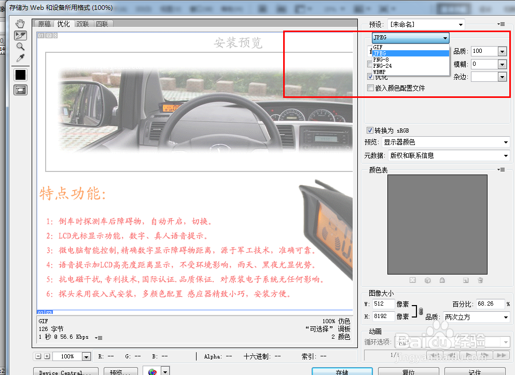The image size is (515, 375).
Task: Click the '126 字节' file size text
Action: click(51, 329)
